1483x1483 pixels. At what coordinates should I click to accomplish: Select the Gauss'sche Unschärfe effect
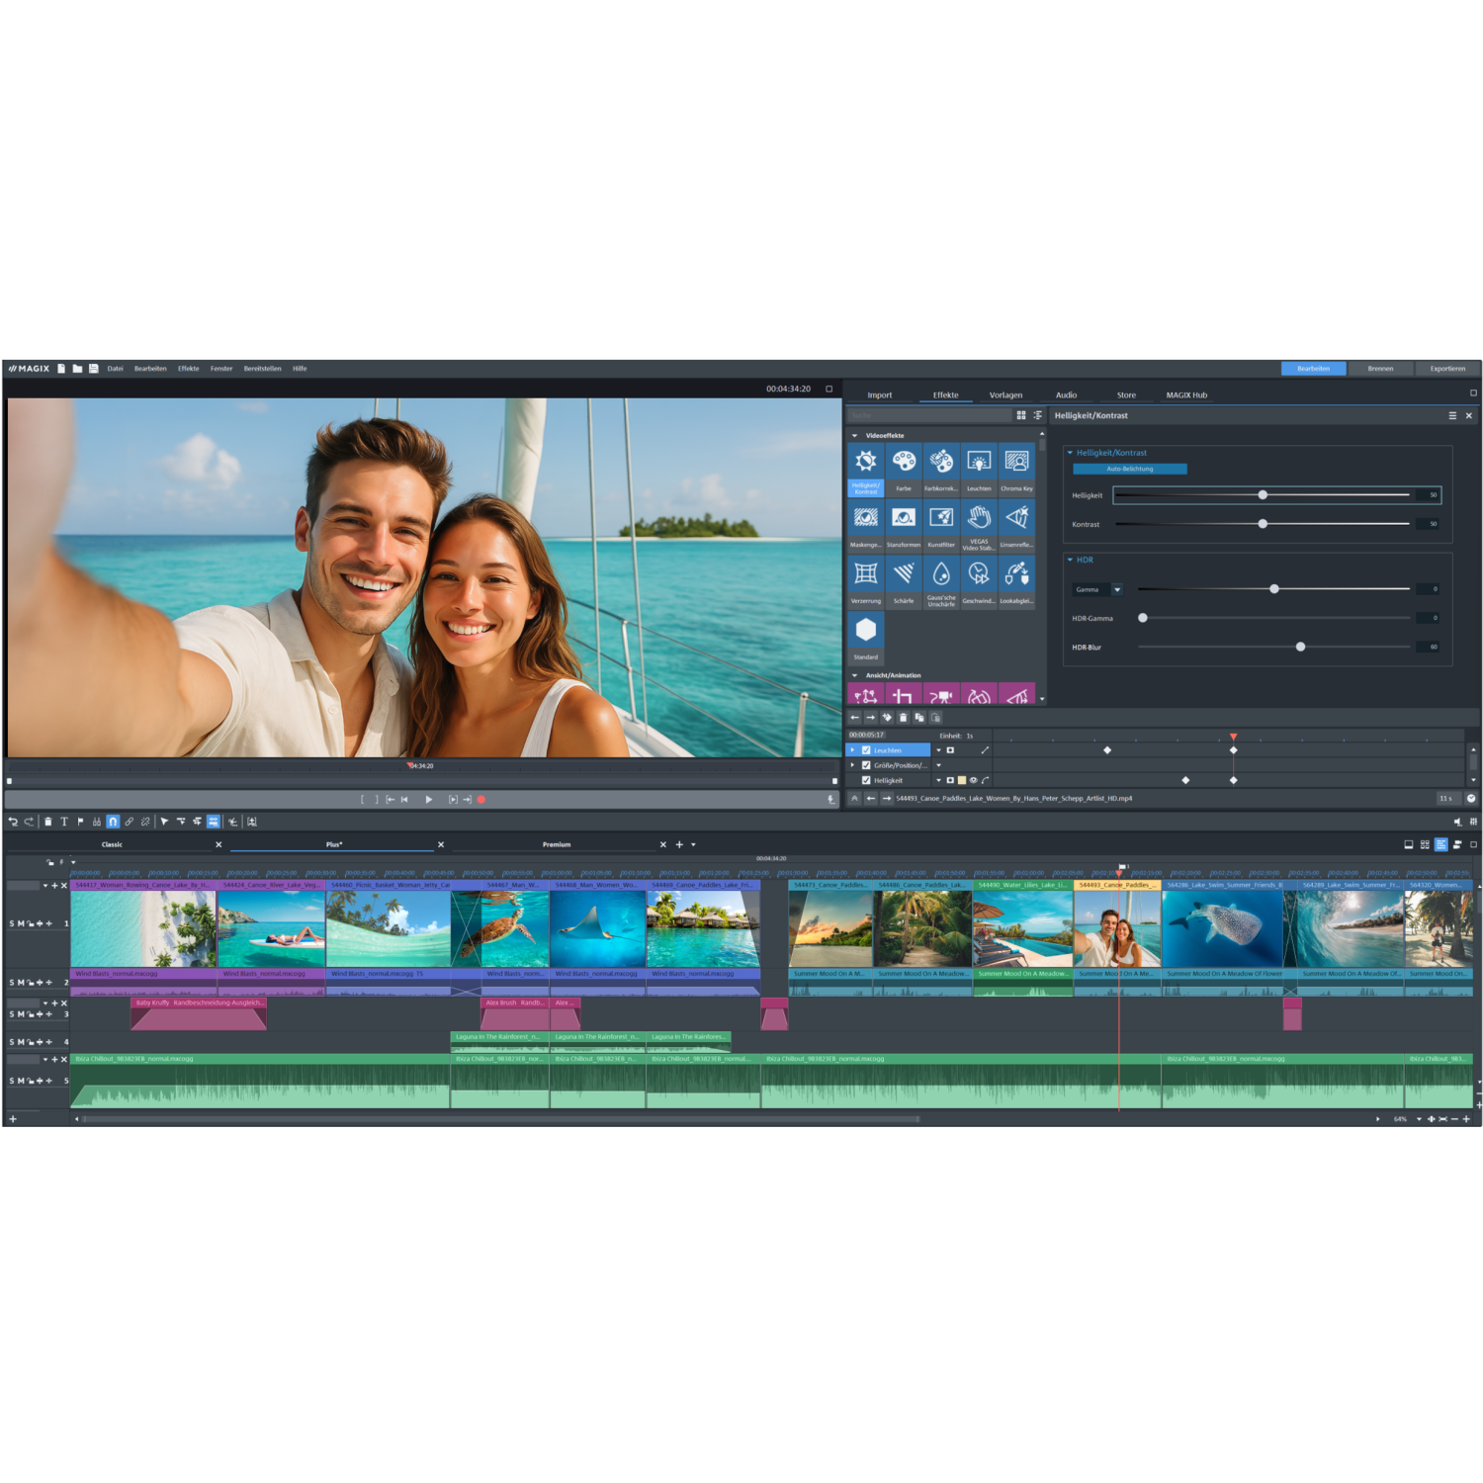[x=941, y=572]
